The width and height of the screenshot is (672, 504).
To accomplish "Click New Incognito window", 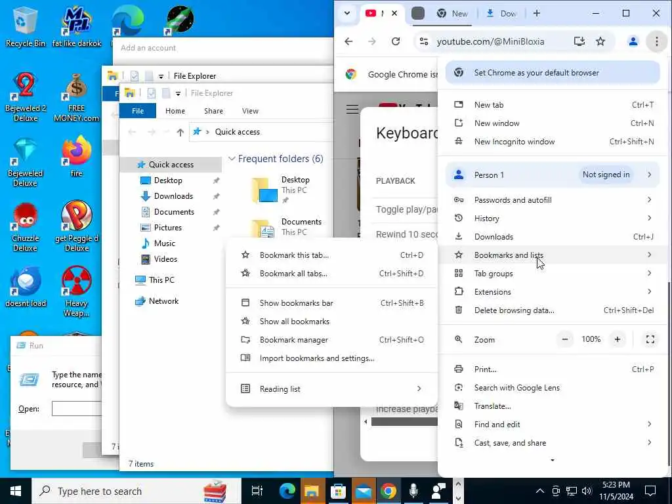I will [553, 142].
